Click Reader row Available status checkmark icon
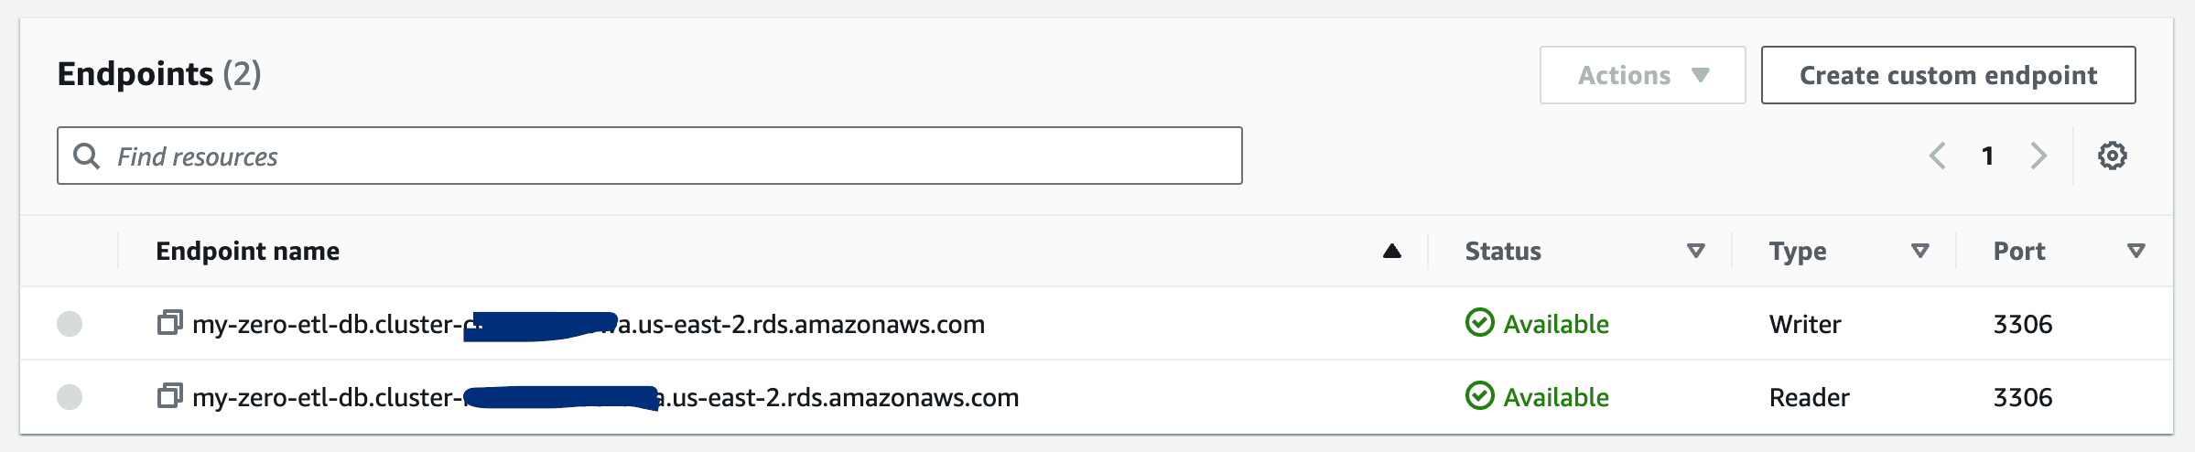Screen dimensions: 2195x452 pos(1479,396)
